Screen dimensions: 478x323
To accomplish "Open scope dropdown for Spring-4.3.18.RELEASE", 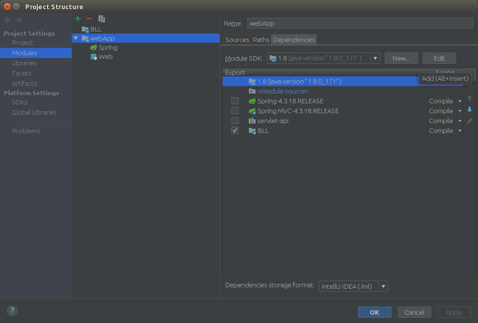I will pos(460,101).
